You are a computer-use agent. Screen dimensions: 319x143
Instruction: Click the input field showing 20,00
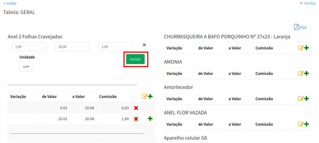(x=72, y=47)
